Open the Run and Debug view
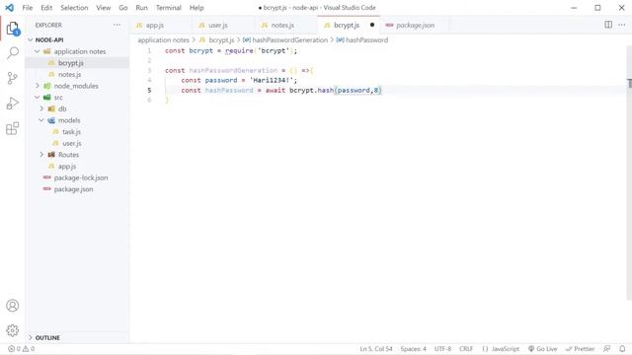This screenshot has width=632, height=355. point(13,104)
